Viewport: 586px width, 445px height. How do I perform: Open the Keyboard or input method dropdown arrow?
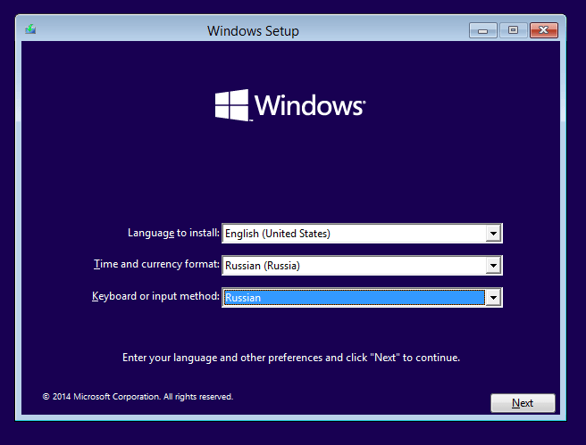(493, 298)
